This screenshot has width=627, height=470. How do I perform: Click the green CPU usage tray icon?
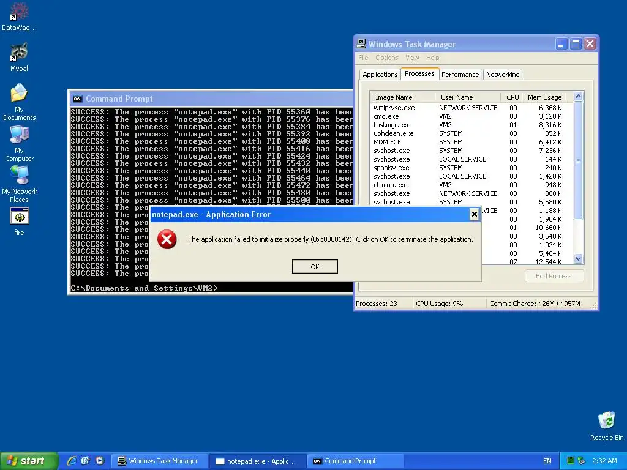pyautogui.click(x=570, y=461)
